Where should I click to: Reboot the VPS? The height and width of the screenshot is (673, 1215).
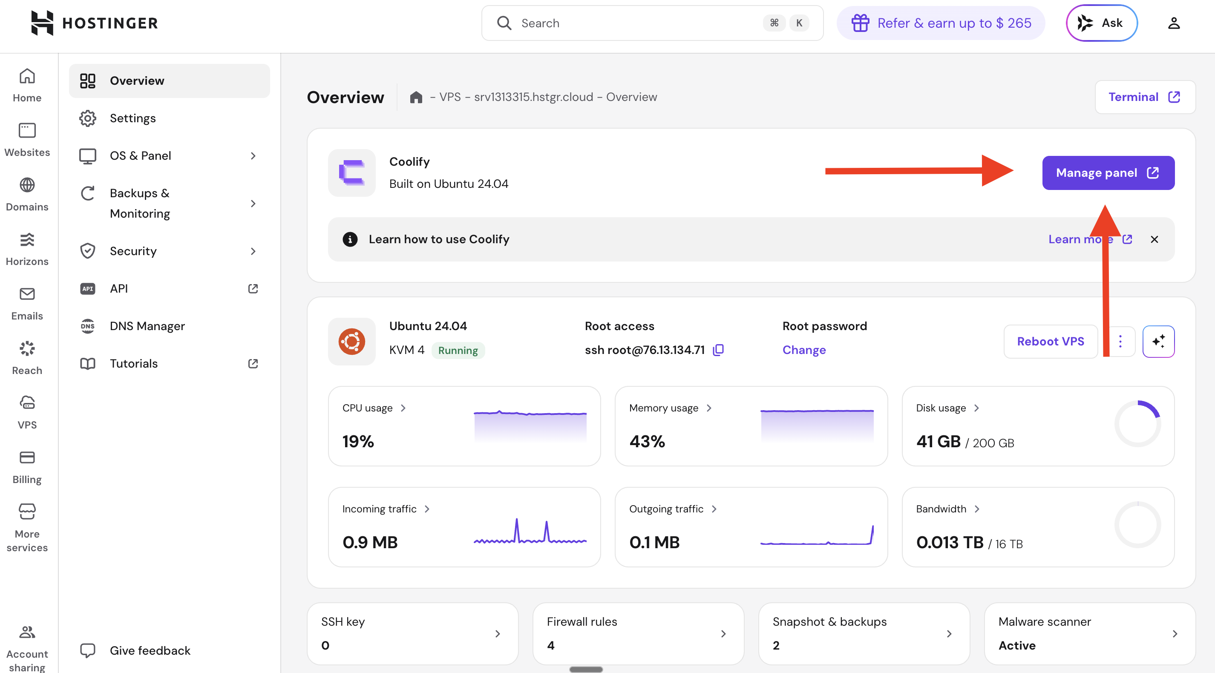pos(1051,342)
